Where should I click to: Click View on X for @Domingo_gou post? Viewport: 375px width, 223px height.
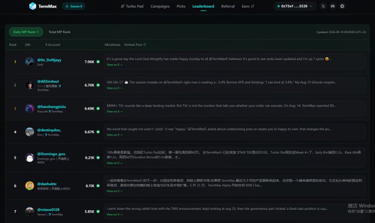click(115, 163)
